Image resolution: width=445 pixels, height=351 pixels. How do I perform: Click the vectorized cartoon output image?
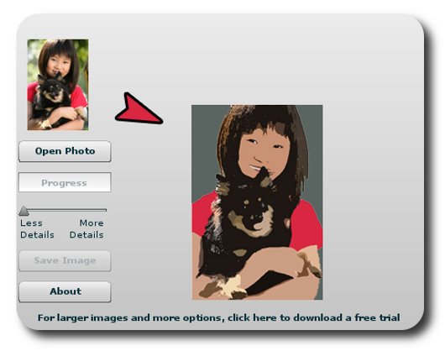[x=257, y=202]
